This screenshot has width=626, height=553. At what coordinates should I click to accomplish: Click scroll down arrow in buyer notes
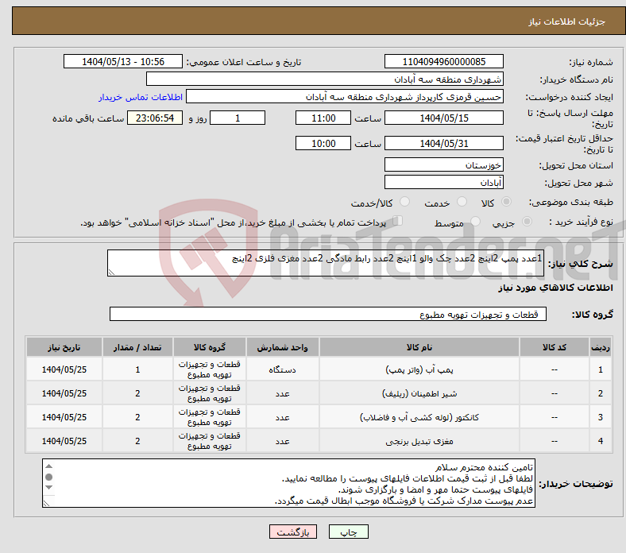[48, 487]
